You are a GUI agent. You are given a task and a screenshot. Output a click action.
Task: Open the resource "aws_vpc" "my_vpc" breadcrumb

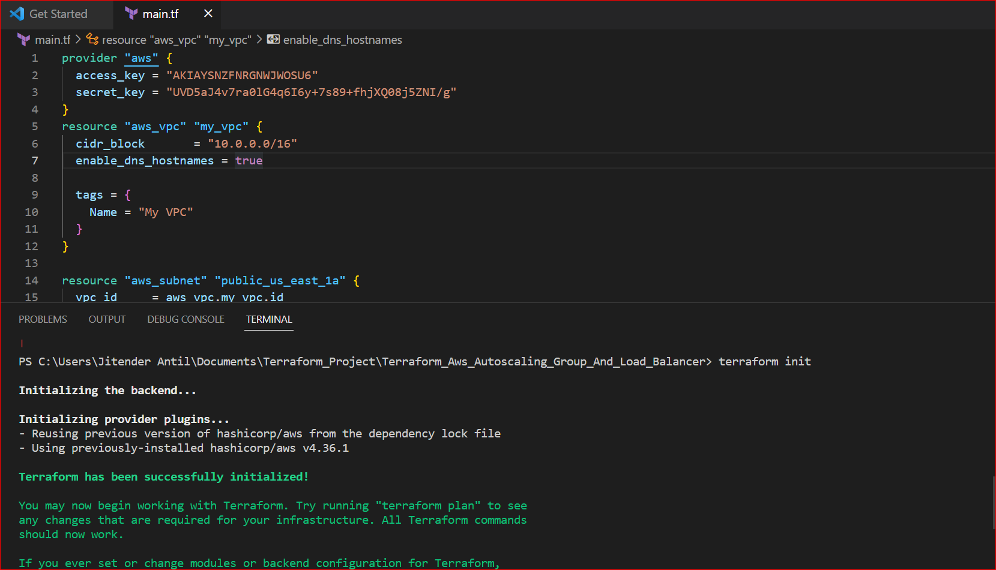click(x=177, y=40)
